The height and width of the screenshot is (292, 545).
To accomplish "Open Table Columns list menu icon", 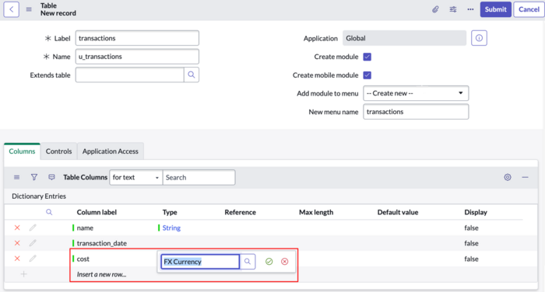I will [16, 177].
